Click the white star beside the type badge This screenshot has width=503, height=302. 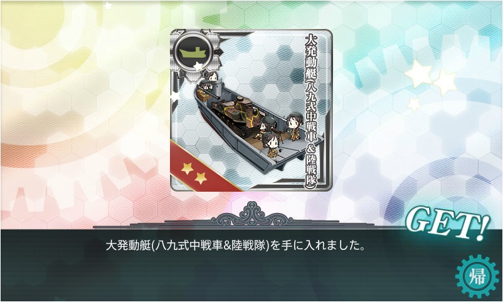(198, 66)
